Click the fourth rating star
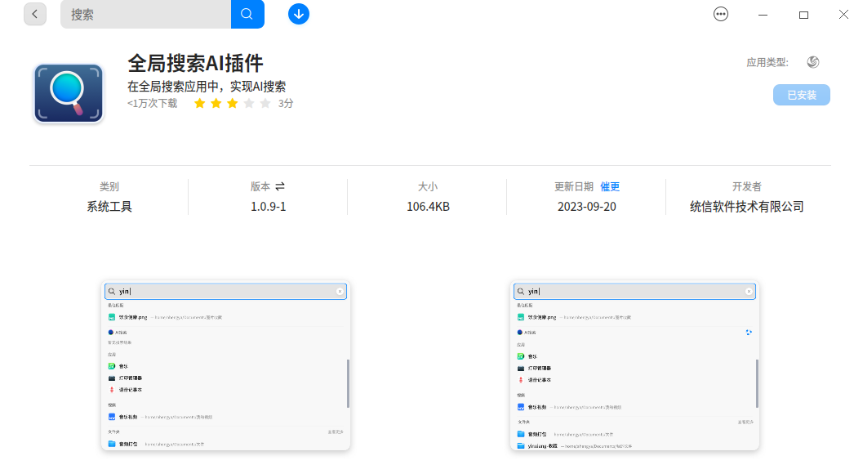 pyautogui.click(x=249, y=104)
